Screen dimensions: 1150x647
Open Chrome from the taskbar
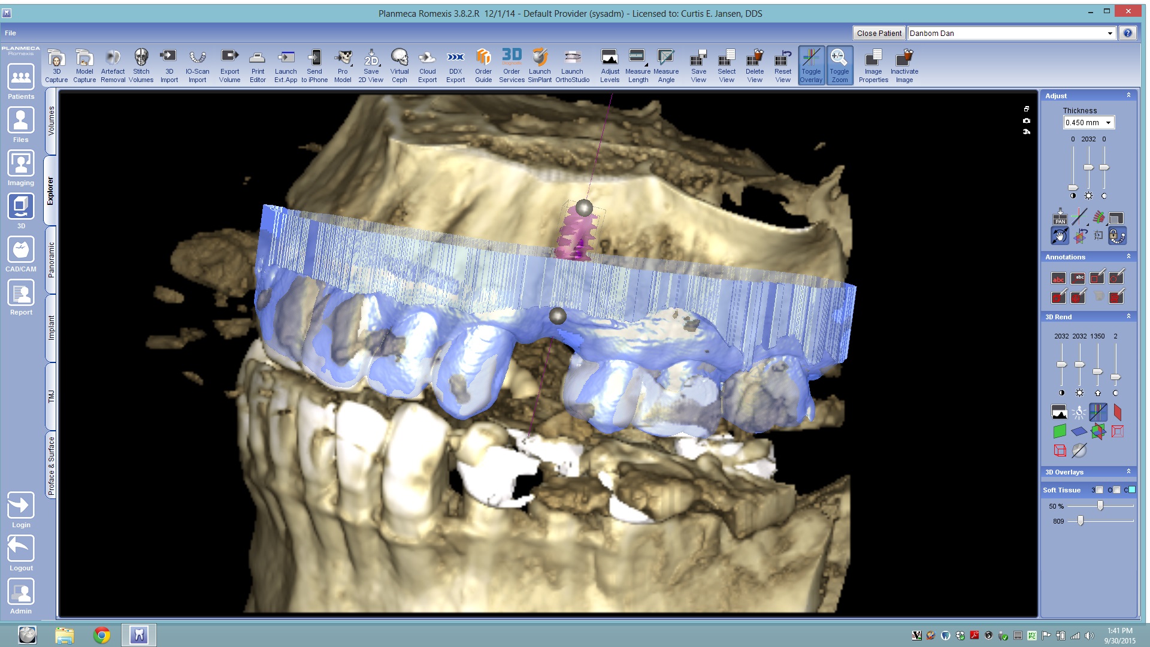tap(102, 635)
